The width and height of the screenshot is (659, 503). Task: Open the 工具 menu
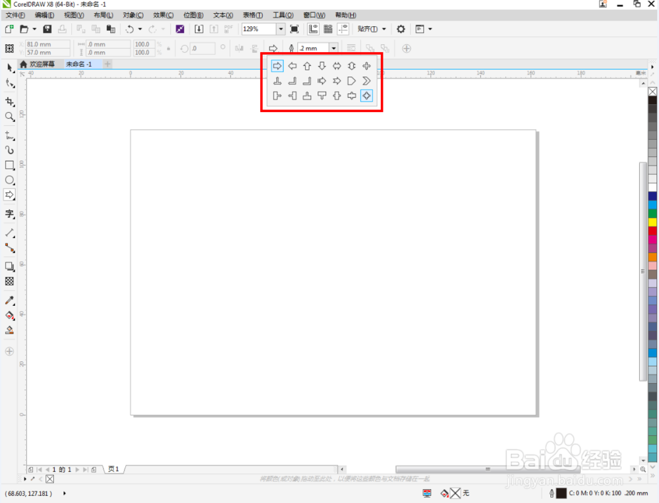click(283, 15)
